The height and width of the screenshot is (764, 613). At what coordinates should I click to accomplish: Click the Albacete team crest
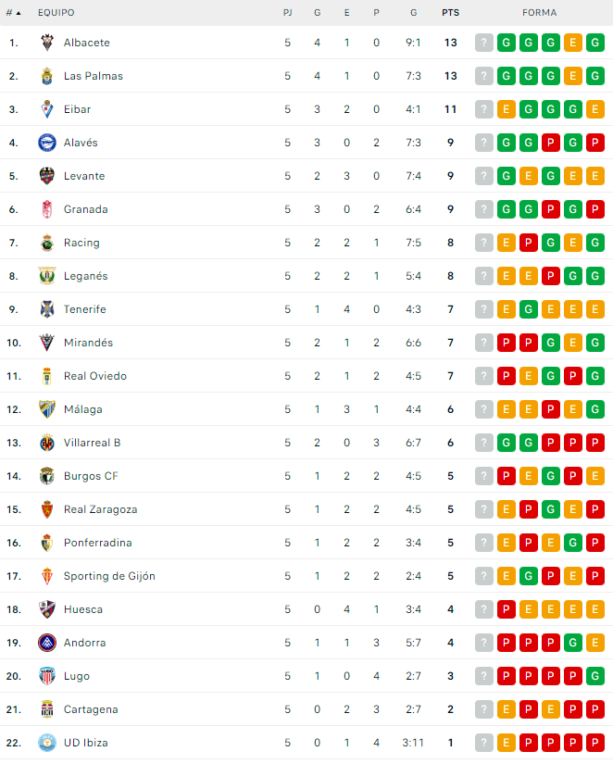tap(47, 43)
